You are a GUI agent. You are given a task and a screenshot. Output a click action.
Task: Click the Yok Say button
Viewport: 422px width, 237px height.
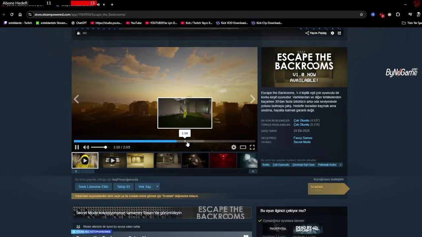point(145,187)
